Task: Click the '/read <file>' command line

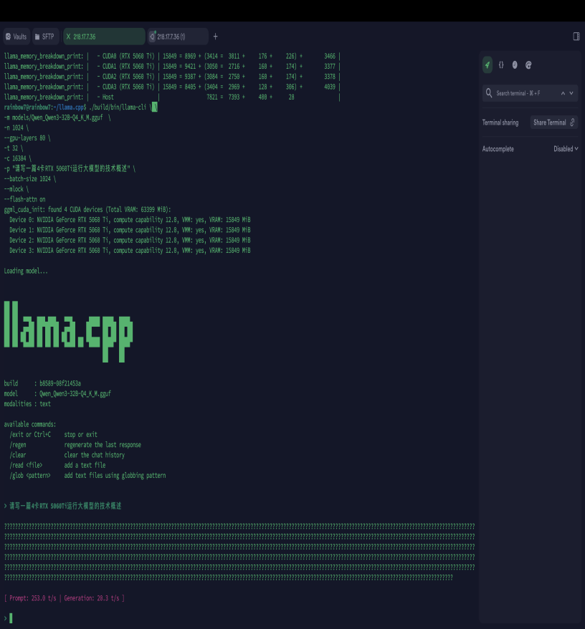Action: click(57, 465)
